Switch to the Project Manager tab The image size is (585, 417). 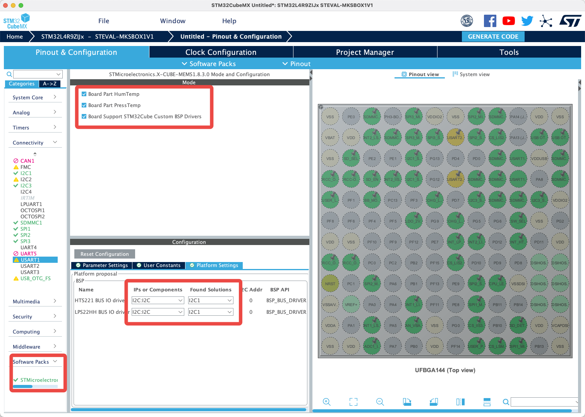coord(365,52)
